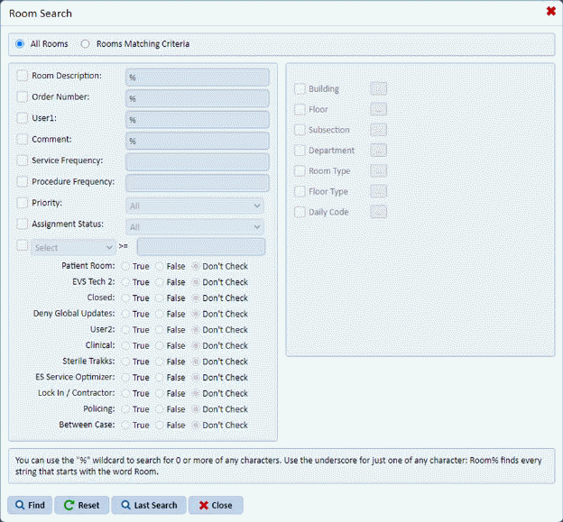563x522 pixels.
Task: Enable the Room Description checkbox
Action: point(23,77)
